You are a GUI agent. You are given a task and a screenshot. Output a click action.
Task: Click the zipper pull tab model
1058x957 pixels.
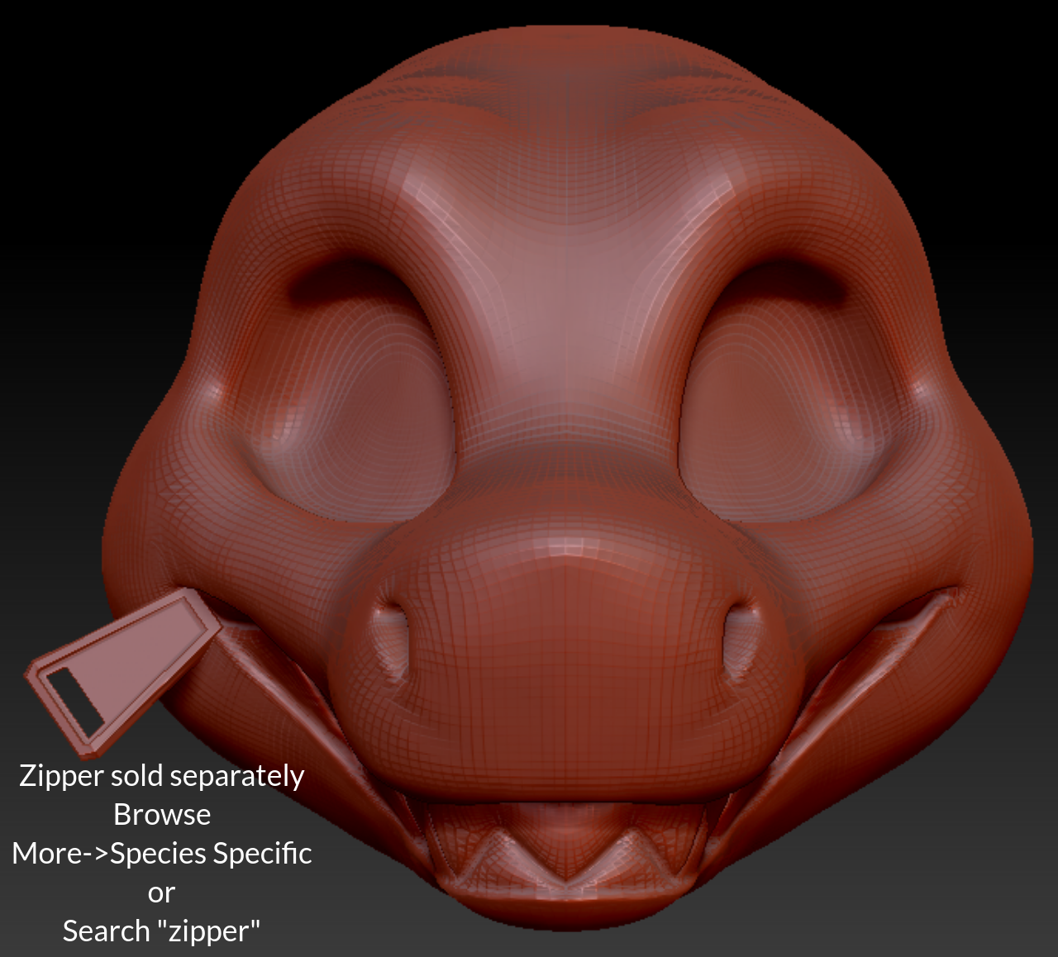124,672
